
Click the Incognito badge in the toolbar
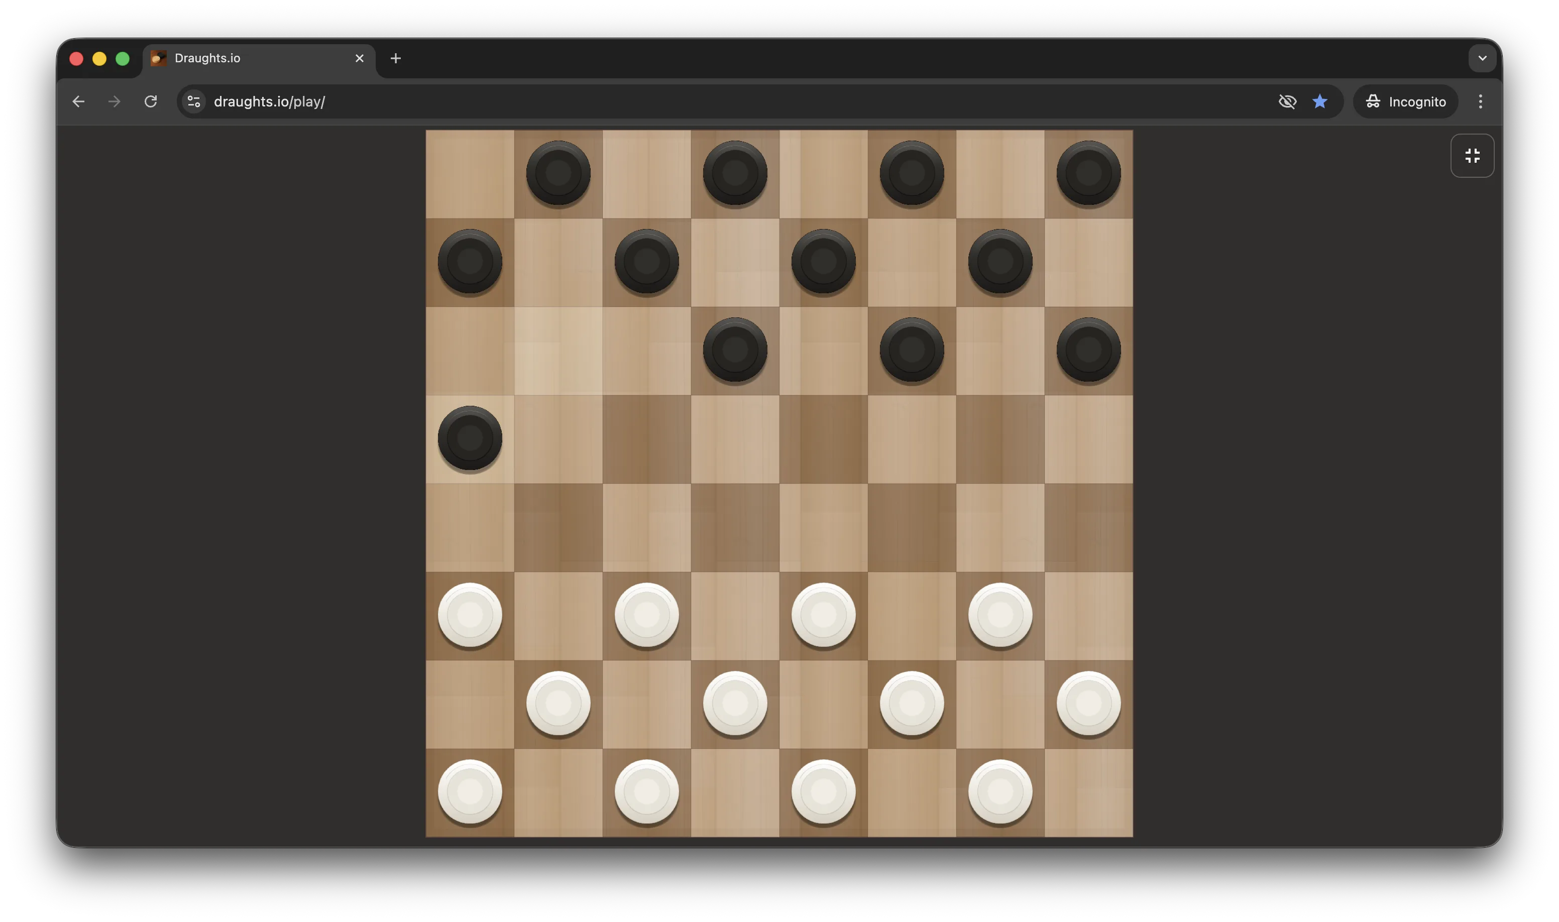point(1405,101)
